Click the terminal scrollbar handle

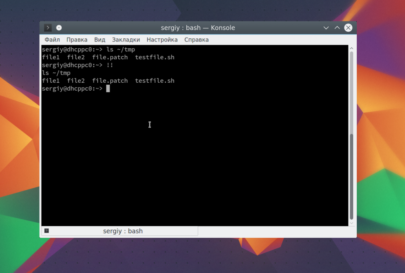click(351, 176)
